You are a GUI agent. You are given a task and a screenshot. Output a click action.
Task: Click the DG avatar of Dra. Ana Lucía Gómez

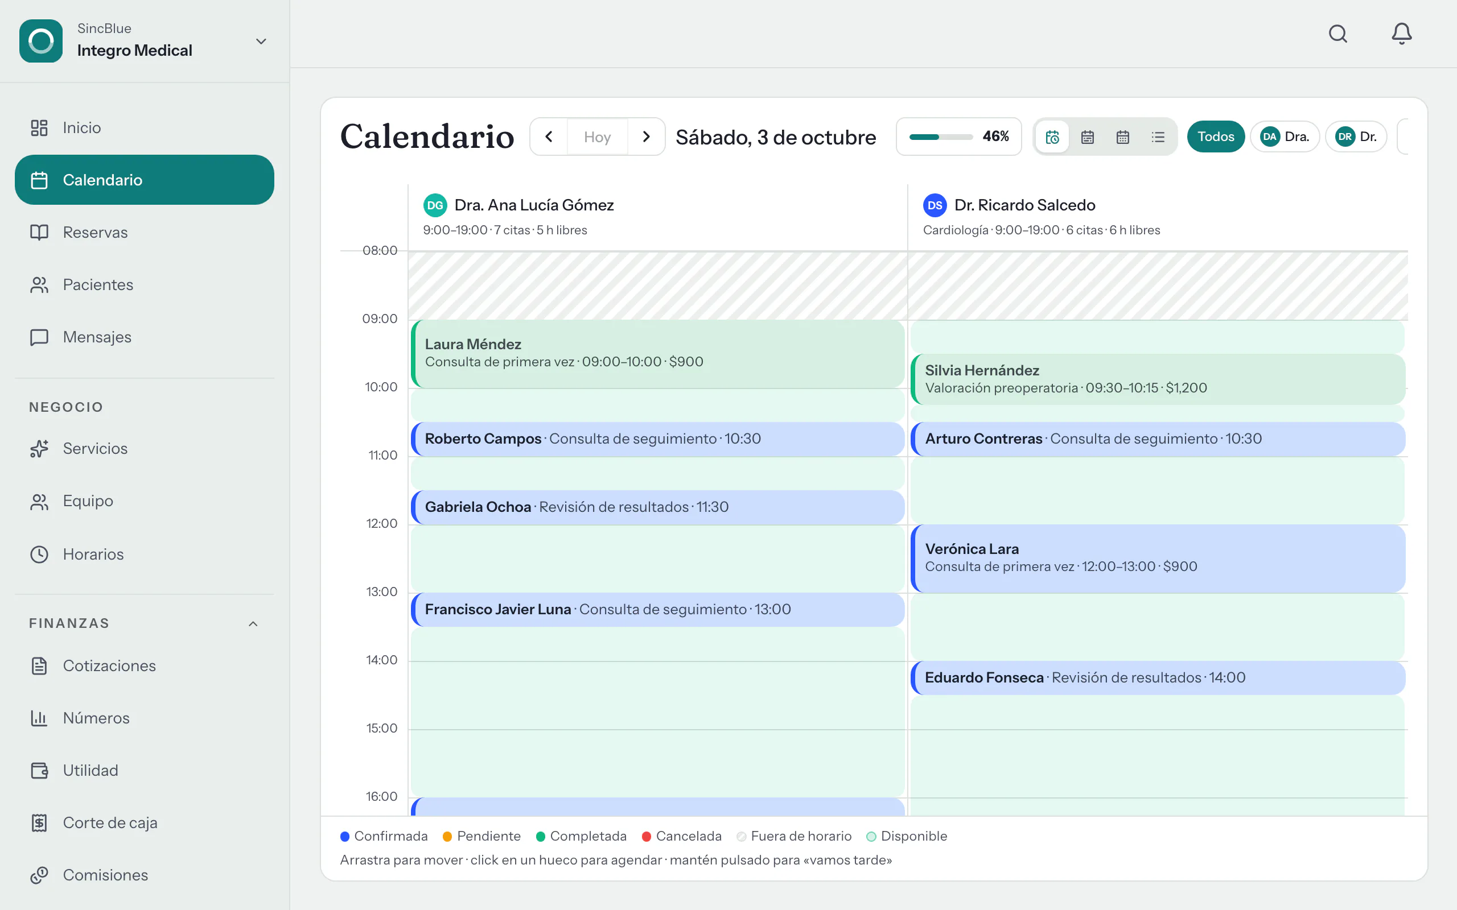pos(435,205)
